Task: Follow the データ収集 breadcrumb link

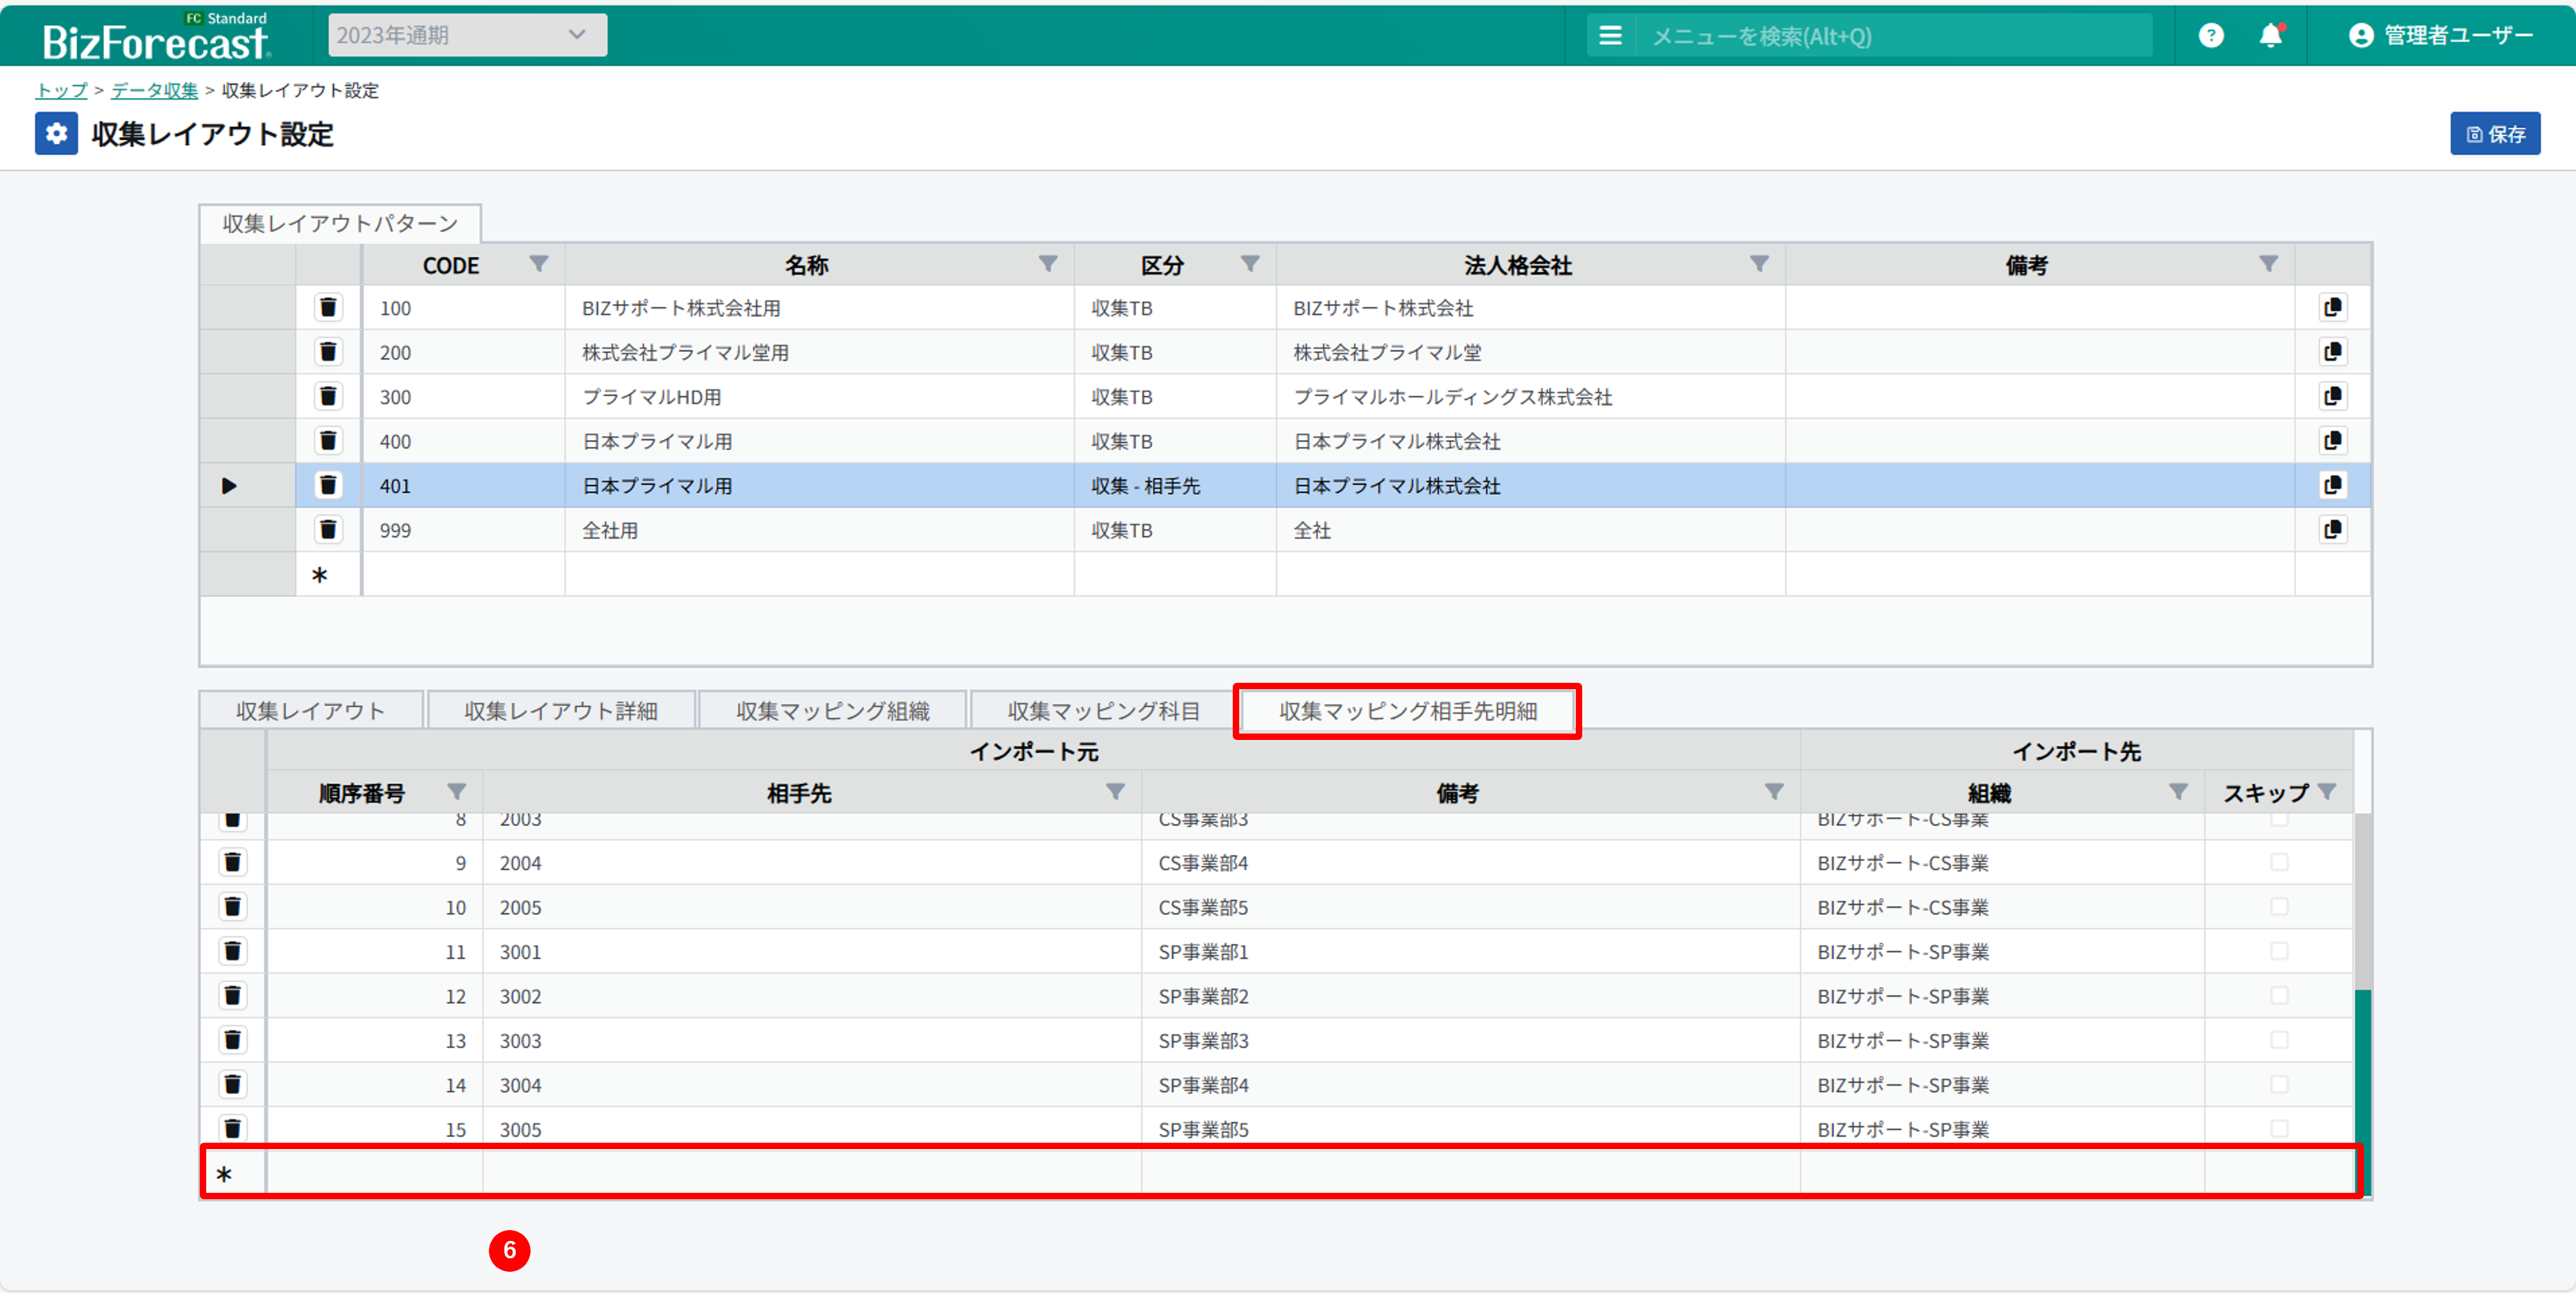Action: 154,90
